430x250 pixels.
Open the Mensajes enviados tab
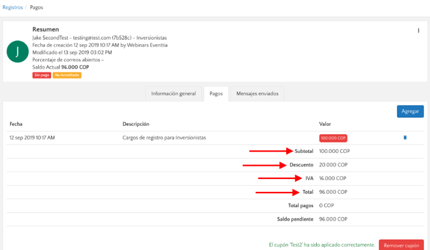(257, 94)
